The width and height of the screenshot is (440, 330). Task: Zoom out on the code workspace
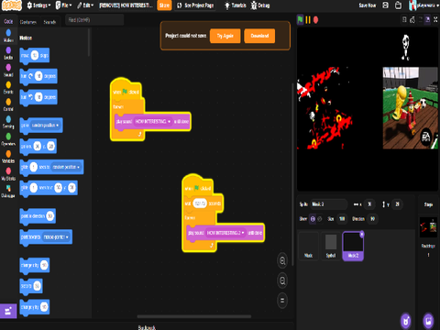(282, 280)
